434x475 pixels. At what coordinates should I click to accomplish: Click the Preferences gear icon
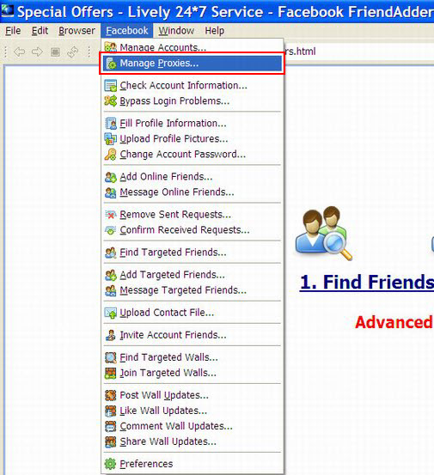point(110,464)
